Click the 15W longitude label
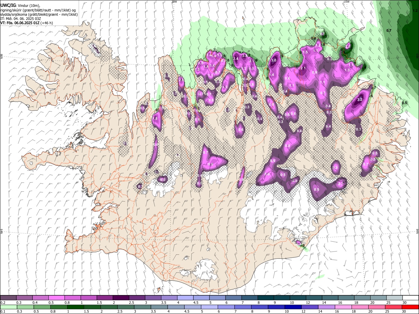 point(347,2)
